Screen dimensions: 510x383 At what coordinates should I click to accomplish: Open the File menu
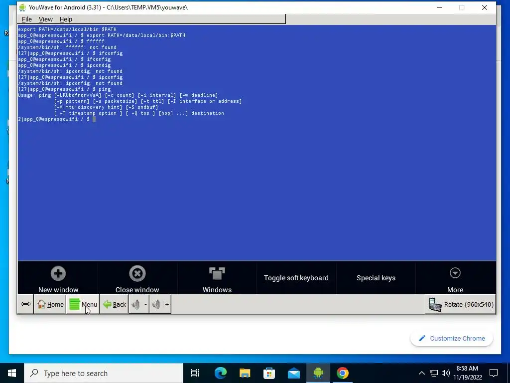point(27,19)
